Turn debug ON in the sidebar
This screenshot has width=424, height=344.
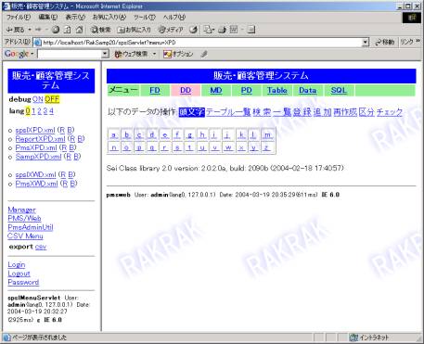pos(37,99)
